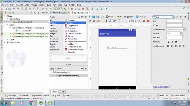Click the blue Help question mark icon
This screenshot has height=106, width=190.
[106, 9]
